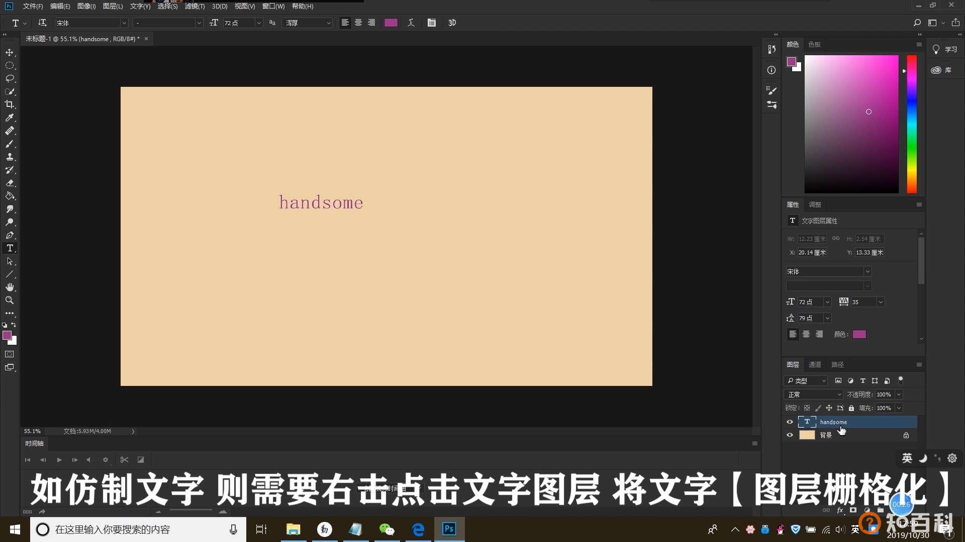Select the Zoom tool
The image size is (965, 542).
click(x=10, y=300)
